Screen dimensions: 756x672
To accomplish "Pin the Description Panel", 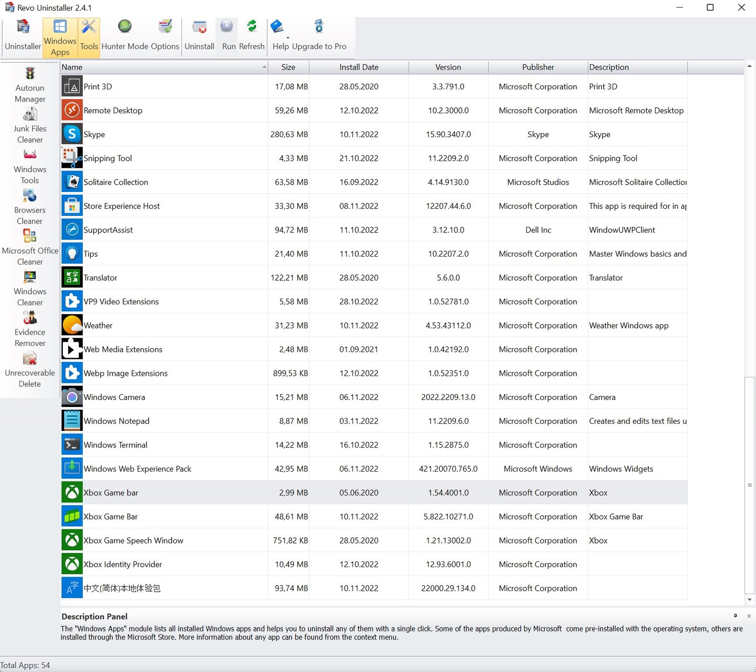I will tap(735, 616).
